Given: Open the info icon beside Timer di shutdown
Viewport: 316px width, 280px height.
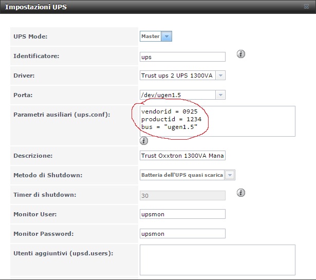Looking at the screenshot, I should click(x=241, y=193).
